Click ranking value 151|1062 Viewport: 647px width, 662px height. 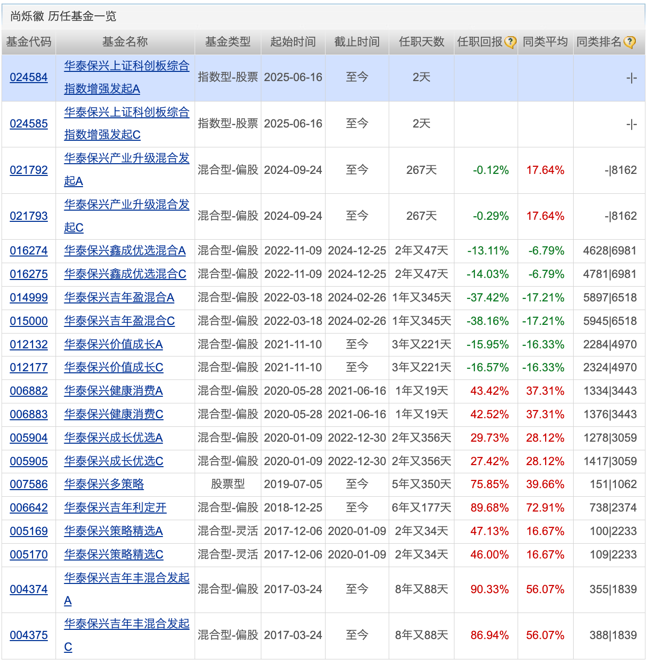click(613, 485)
